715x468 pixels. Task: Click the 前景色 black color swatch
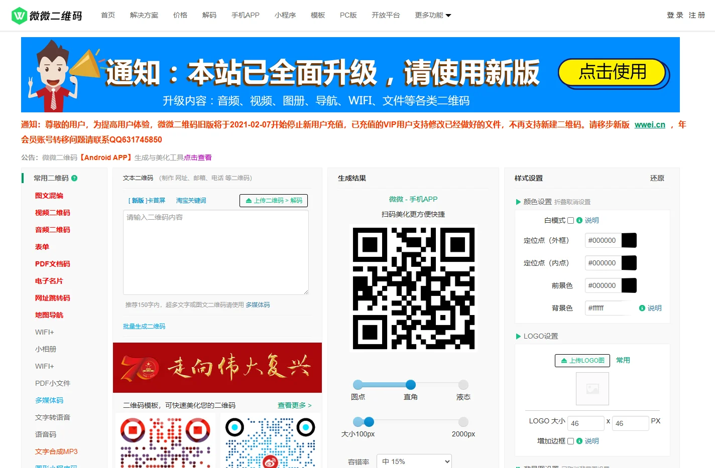click(629, 285)
